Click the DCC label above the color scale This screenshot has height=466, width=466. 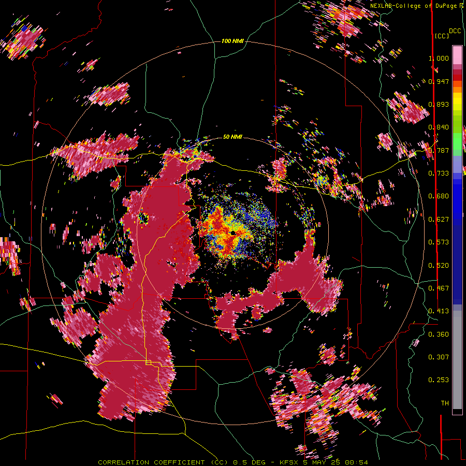[455, 31]
